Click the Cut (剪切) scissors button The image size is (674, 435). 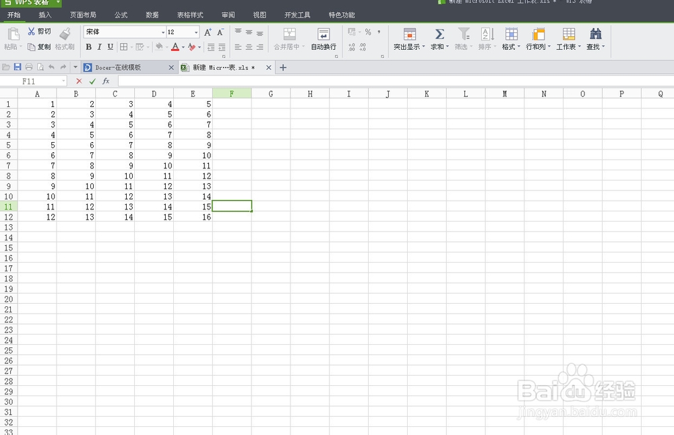click(x=39, y=32)
